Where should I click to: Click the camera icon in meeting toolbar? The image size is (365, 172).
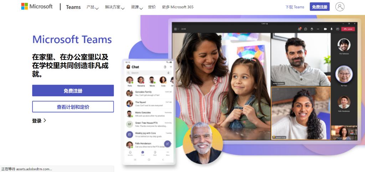325,29
